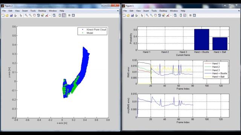Open brush color dropdown arrow in Figure 1
Viewport: 241px width, 135px height.
coord(171,15)
